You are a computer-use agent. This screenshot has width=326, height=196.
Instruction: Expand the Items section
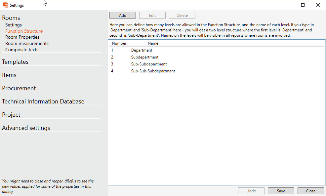(x=9, y=75)
